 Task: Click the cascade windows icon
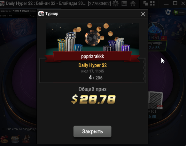(145, 4)
